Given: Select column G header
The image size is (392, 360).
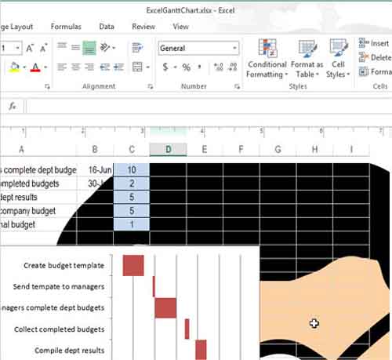Looking at the screenshot, I should point(278,150).
